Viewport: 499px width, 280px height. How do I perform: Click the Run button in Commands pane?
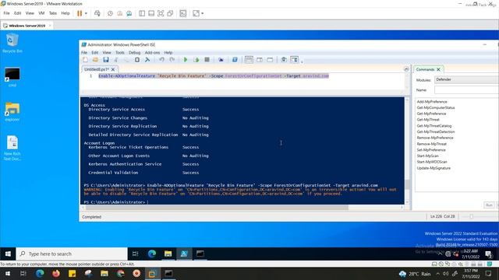[x=489, y=205]
